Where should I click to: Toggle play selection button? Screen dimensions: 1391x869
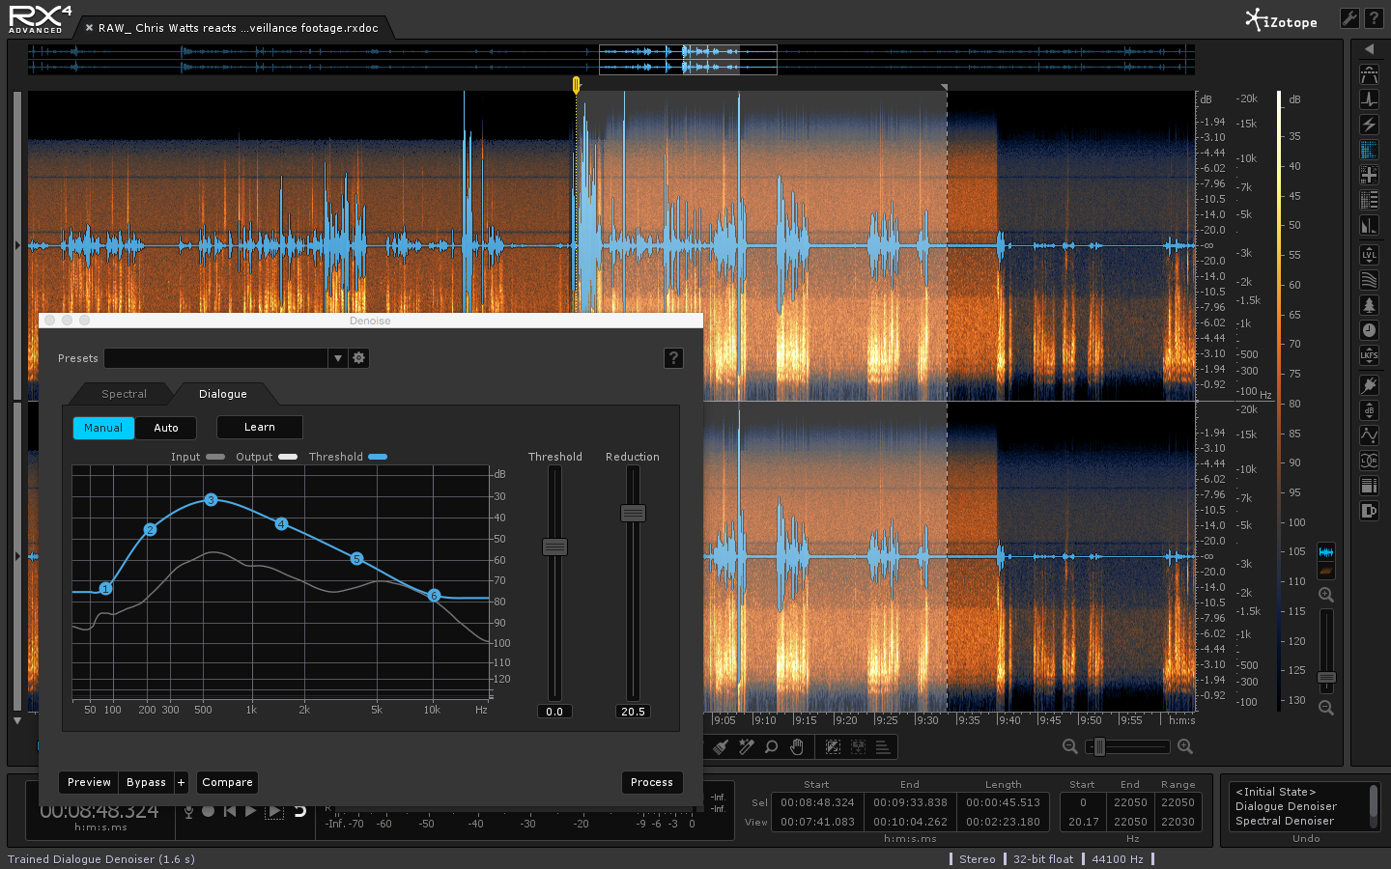(x=274, y=811)
